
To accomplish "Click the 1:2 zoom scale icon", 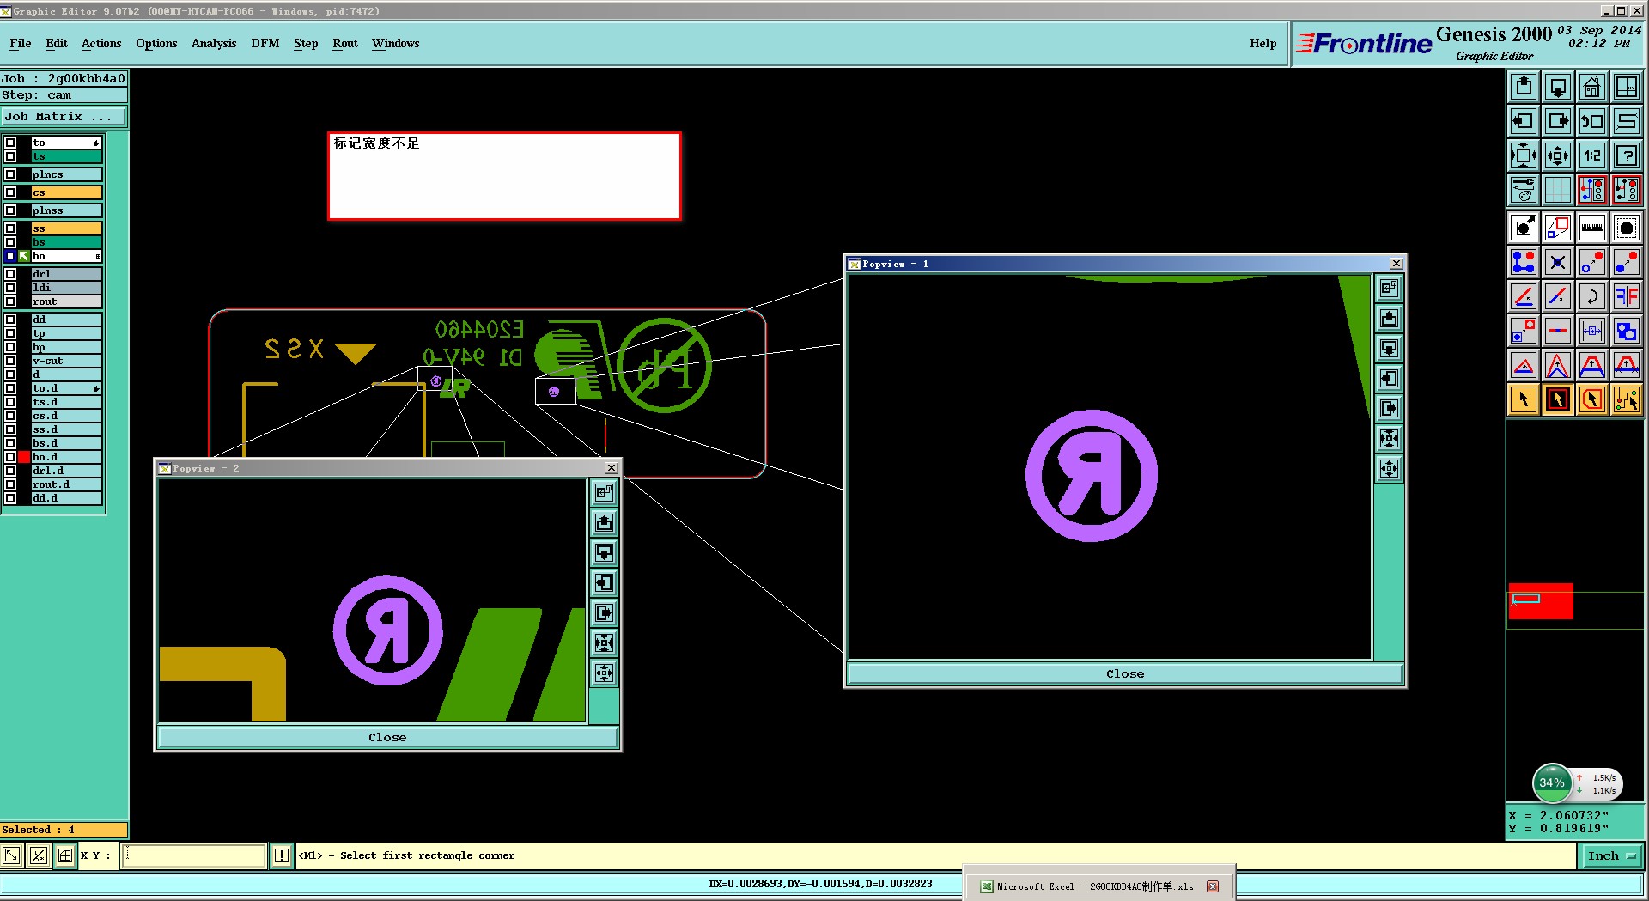I will tap(1592, 155).
